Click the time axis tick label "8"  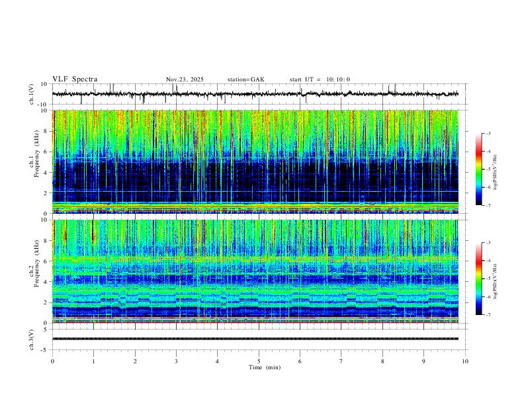tap(382, 361)
